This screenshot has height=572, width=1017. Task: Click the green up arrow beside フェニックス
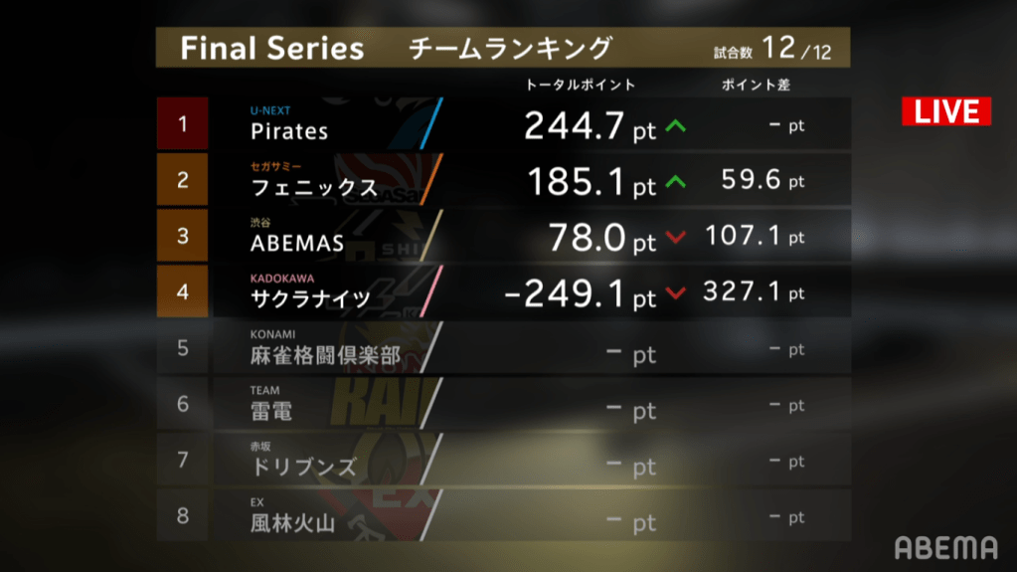pos(676,182)
